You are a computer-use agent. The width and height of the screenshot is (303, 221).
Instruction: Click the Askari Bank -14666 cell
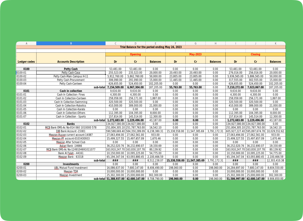(x=71, y=146)
